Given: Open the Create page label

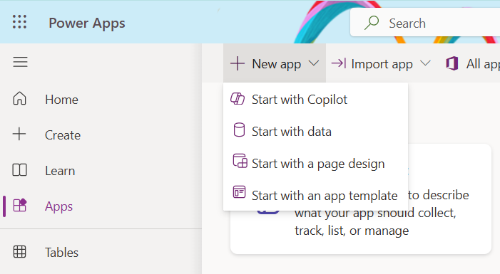Looking at the screenshot, I should (x=63, y=135).
